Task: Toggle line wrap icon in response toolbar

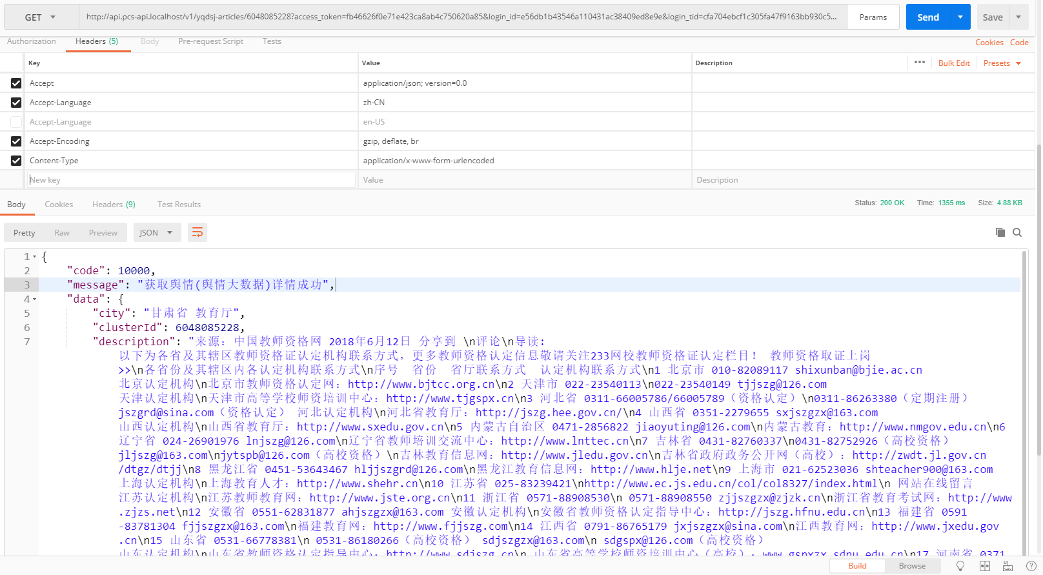Action: [197, 232]
